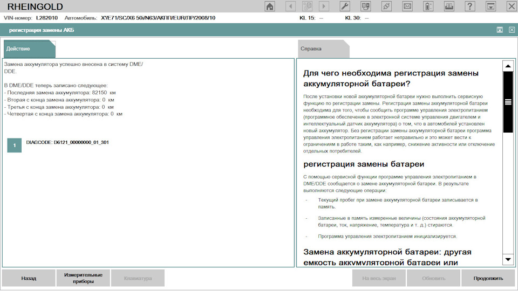Click the back arrow navigation icon
518x291 pixels.
(291, 6)
